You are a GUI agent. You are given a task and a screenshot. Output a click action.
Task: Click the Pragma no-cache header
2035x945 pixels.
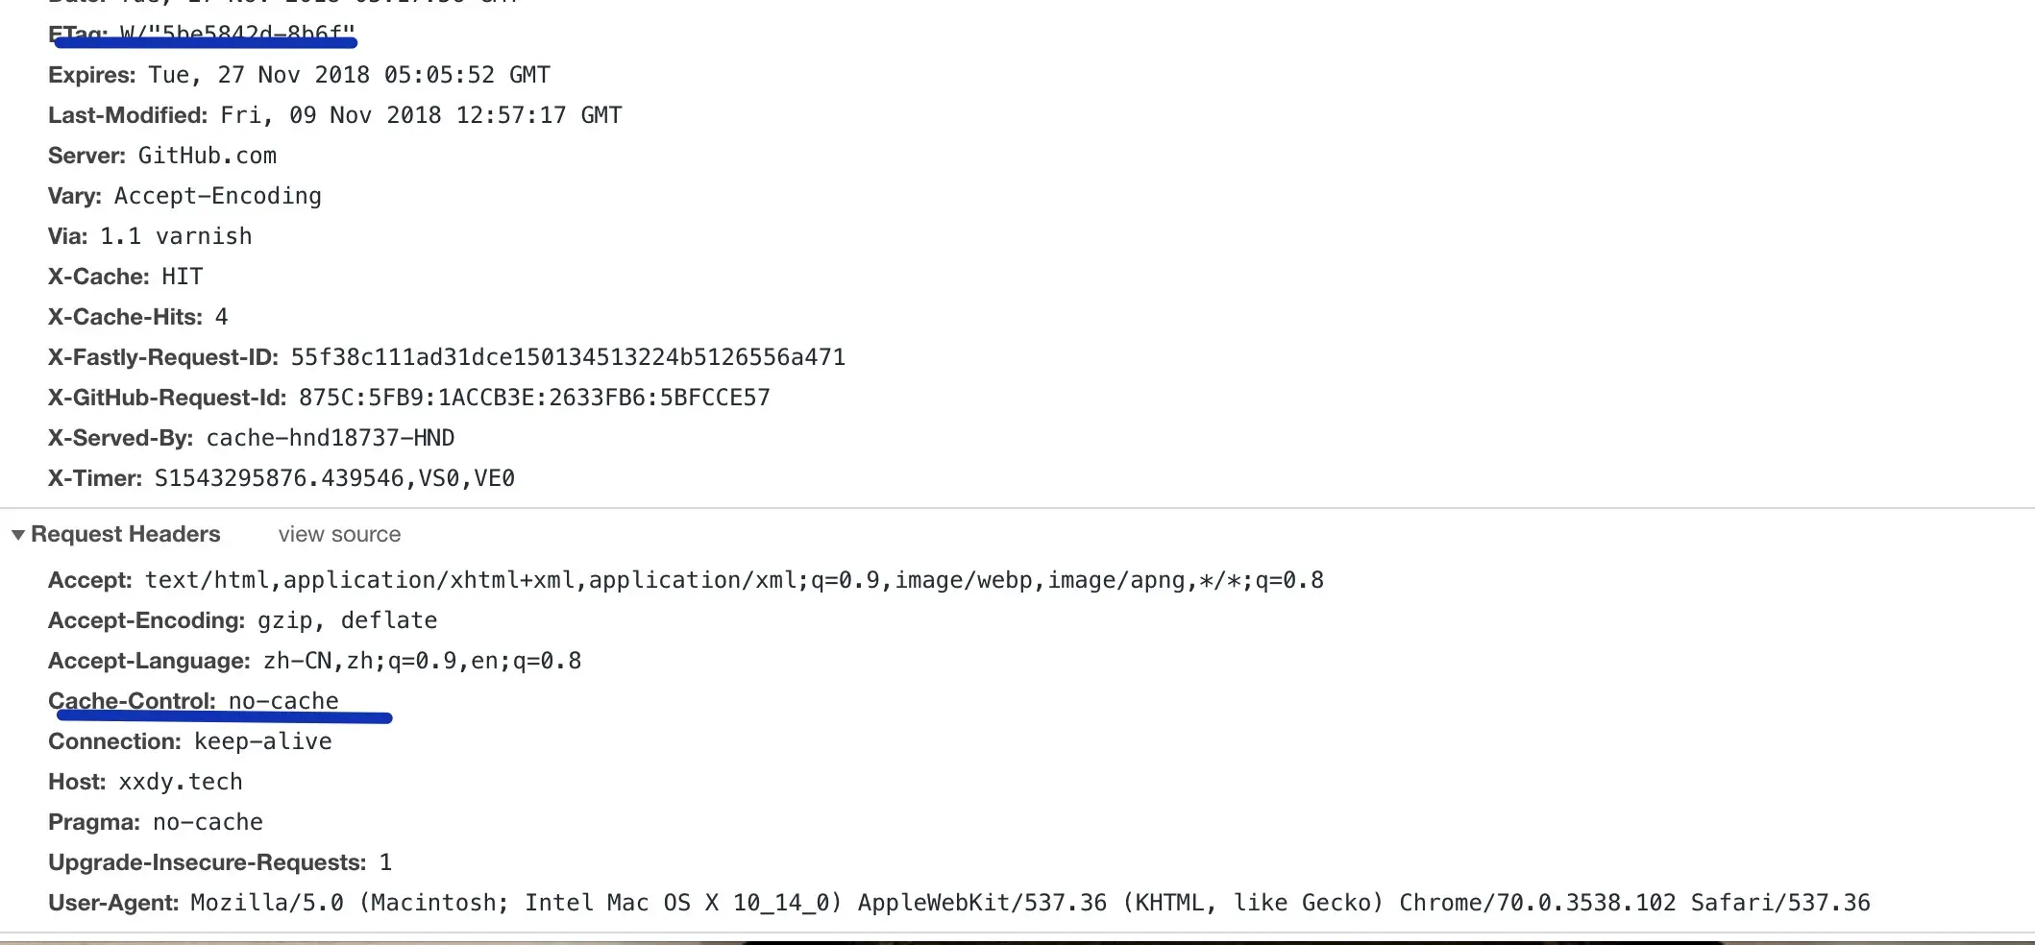156,822
